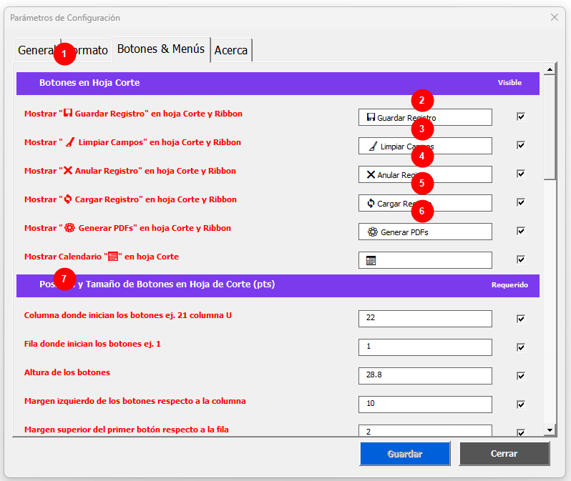Image resolution: width=571 pixels, height=481 pixels.
Task: Click the Guardar Registro text field
Action: (x=425, y=117)
